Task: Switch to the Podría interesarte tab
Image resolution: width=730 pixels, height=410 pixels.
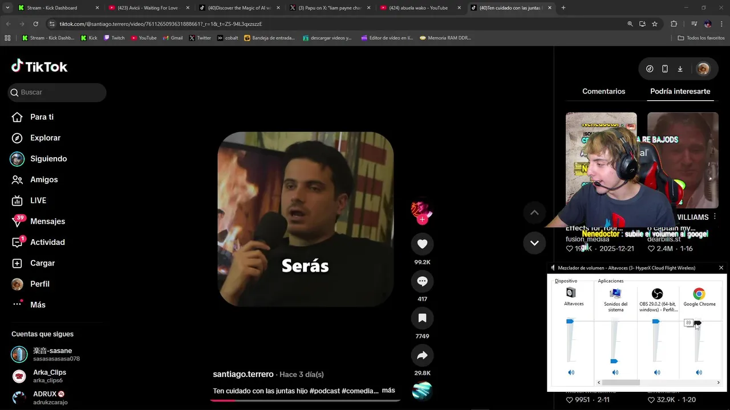Action: 680,91
